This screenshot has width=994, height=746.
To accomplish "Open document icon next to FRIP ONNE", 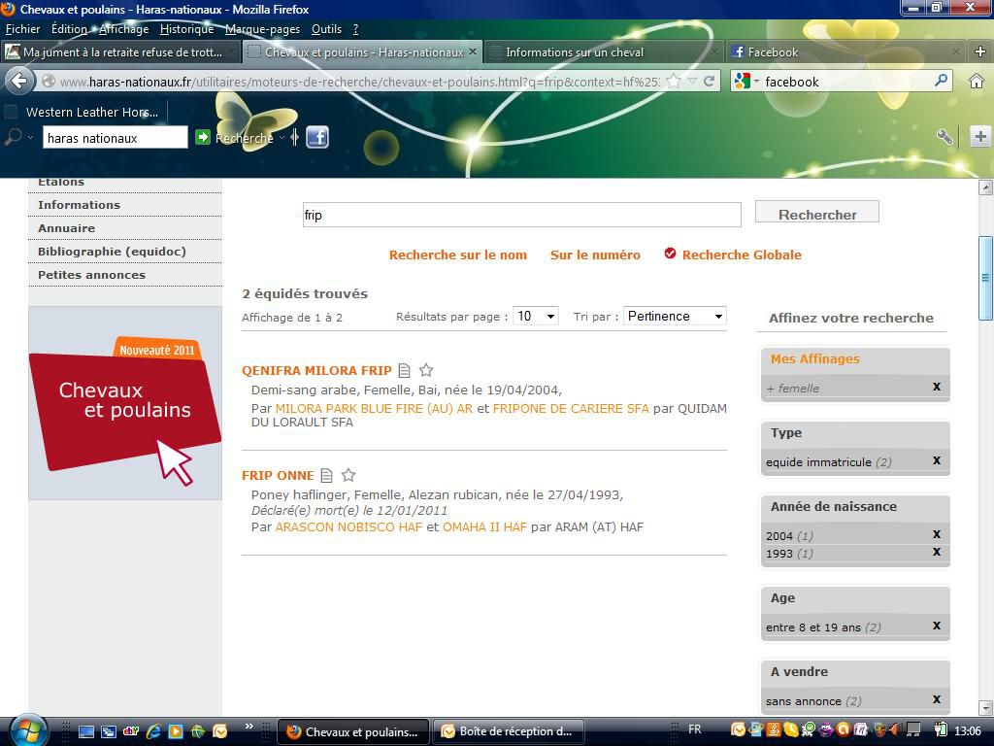I will tap(327, 475).
